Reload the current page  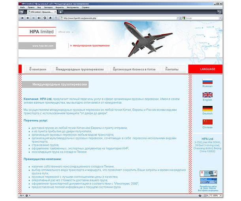click(45, 18)
